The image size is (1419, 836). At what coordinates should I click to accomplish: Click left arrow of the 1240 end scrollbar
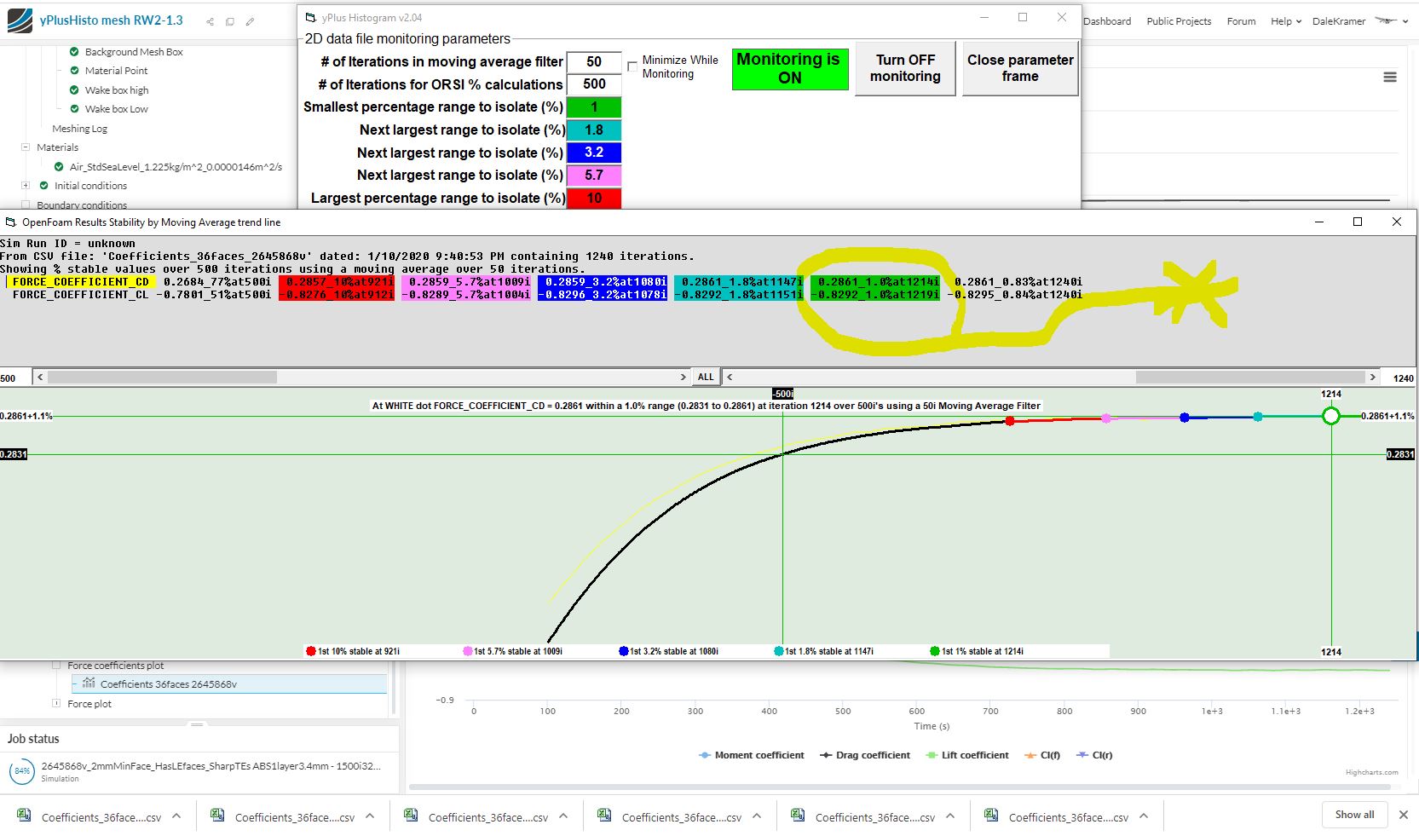(730, 377)
